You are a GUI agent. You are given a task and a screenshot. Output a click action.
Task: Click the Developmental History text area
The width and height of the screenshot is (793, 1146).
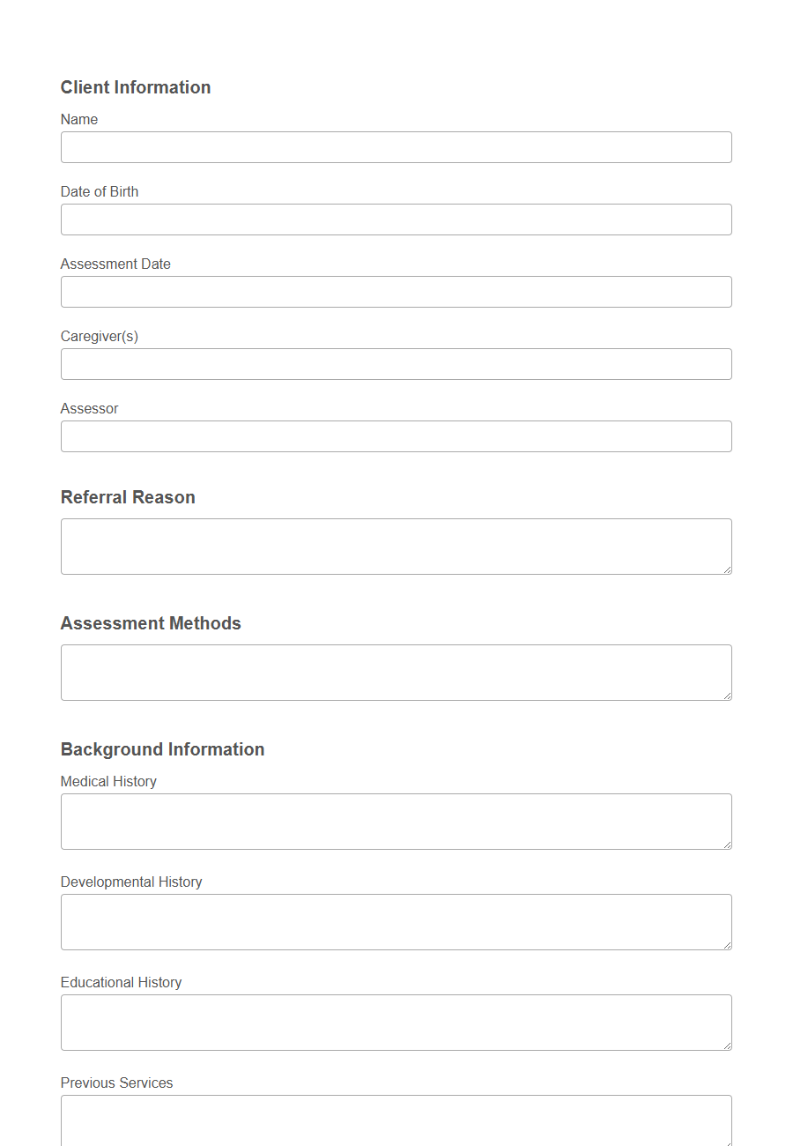(396, 920)
